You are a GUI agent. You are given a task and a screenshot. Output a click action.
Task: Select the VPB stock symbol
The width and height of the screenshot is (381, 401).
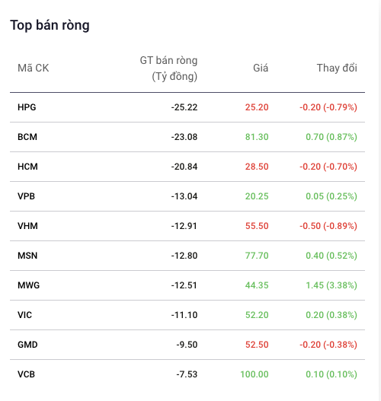coord(26,196)
